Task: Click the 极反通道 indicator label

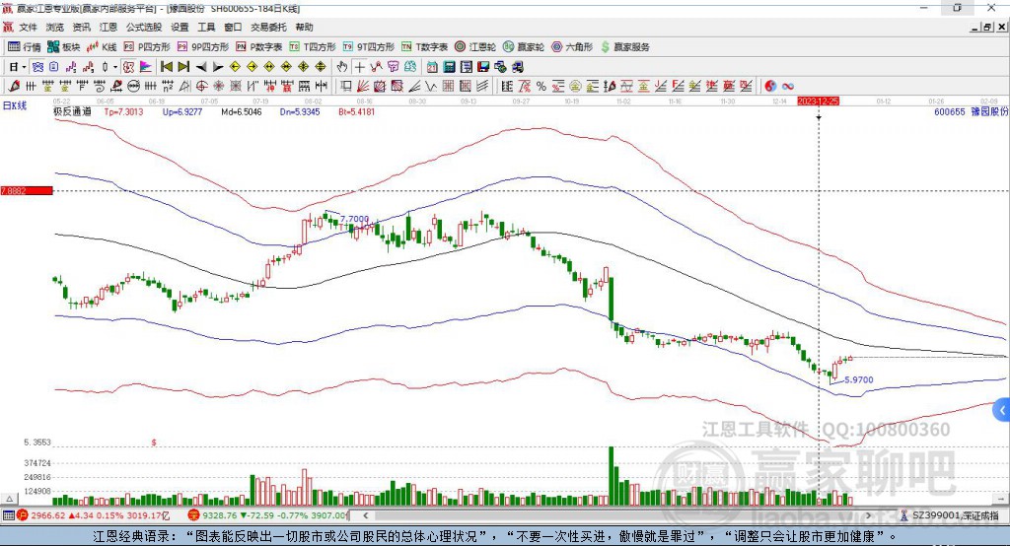Action: (x=72, y=111)
